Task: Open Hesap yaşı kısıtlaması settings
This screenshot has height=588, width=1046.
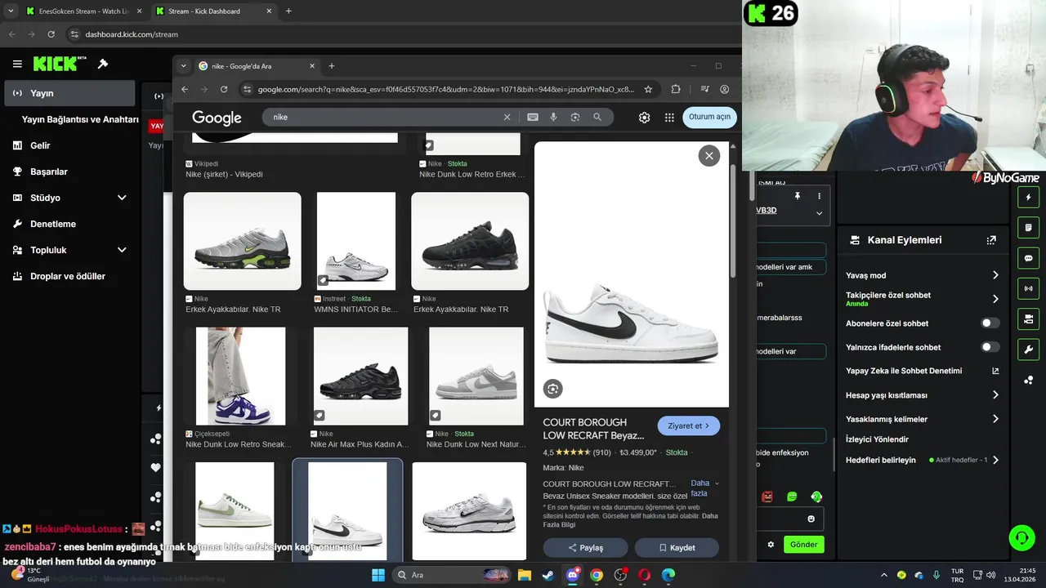Action: point(995,395)
